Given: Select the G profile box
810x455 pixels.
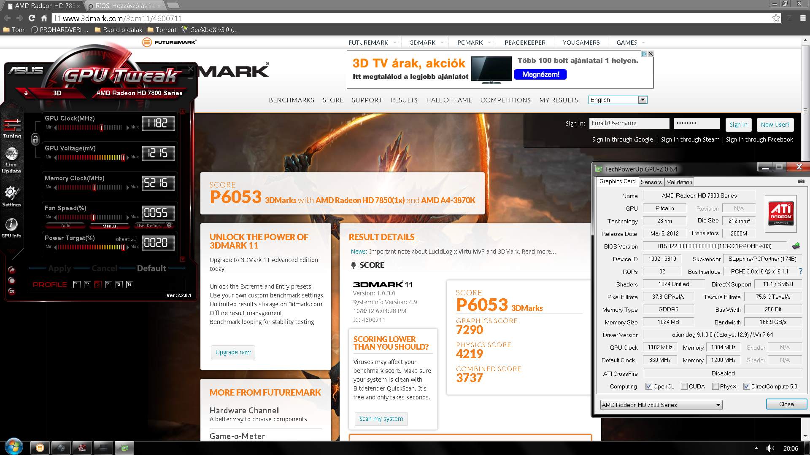Looking at the screenshot, I should pyautogui.click(x=130, y=284).
